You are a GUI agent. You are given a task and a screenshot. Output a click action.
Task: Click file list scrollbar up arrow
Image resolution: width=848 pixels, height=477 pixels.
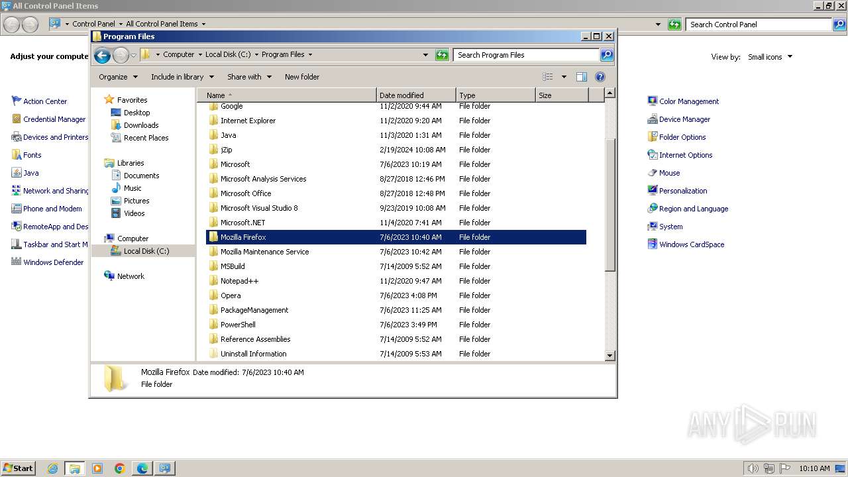(x=610, y=93)
